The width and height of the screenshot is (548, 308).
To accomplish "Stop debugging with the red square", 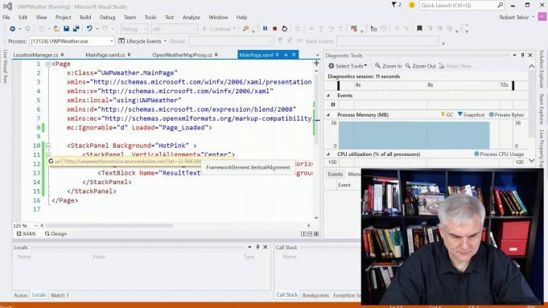I will point(274,29).
